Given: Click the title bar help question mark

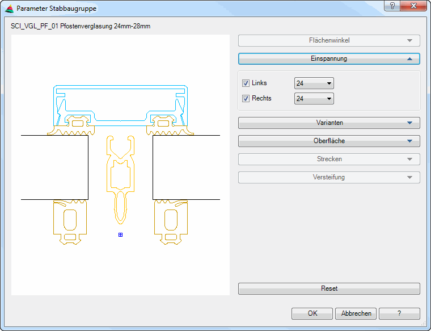Looking at the screenshot, I should click(x=392, y=6).
